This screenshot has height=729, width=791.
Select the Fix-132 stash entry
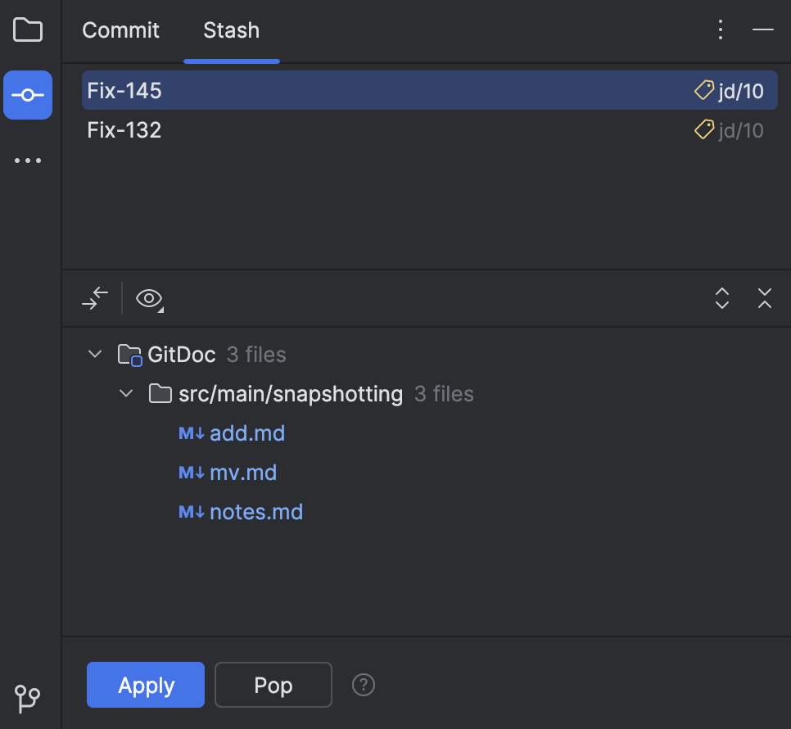pyautogui.click(x=124, y=129)
